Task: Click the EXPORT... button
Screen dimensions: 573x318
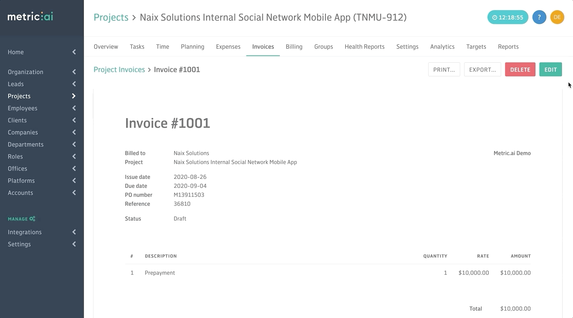Action: 482,69
